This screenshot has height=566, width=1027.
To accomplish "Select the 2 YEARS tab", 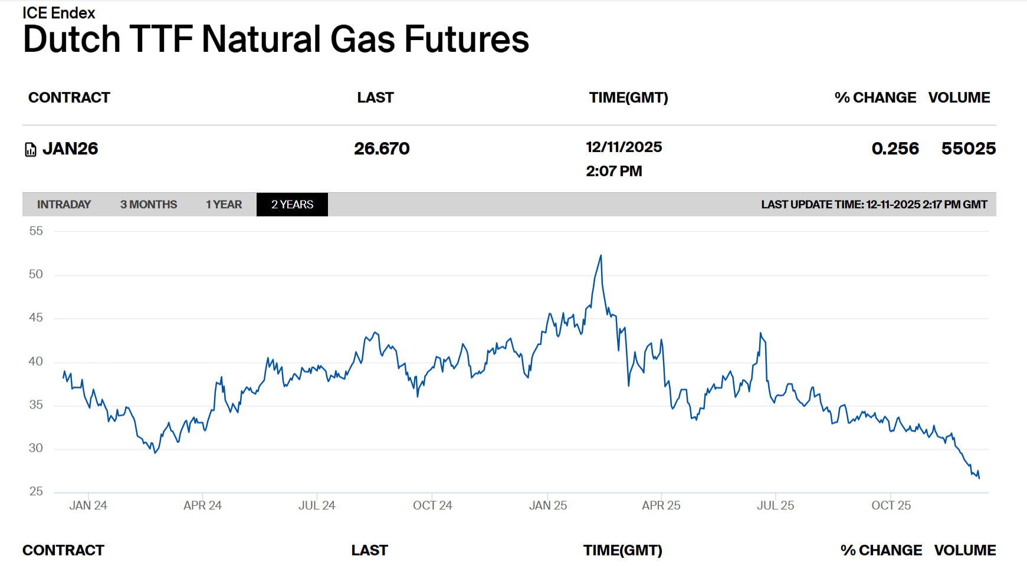I will [292, 205].
